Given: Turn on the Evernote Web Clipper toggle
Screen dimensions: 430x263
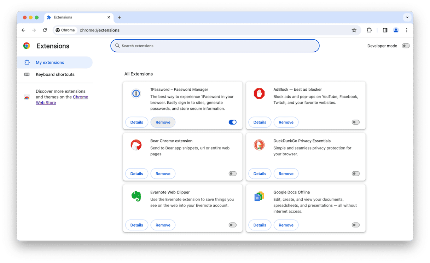Looking at the screenshot, I should [232, 225].
